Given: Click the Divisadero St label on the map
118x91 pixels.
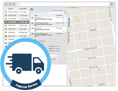Looking at the screenshot, I should [110, 14].
